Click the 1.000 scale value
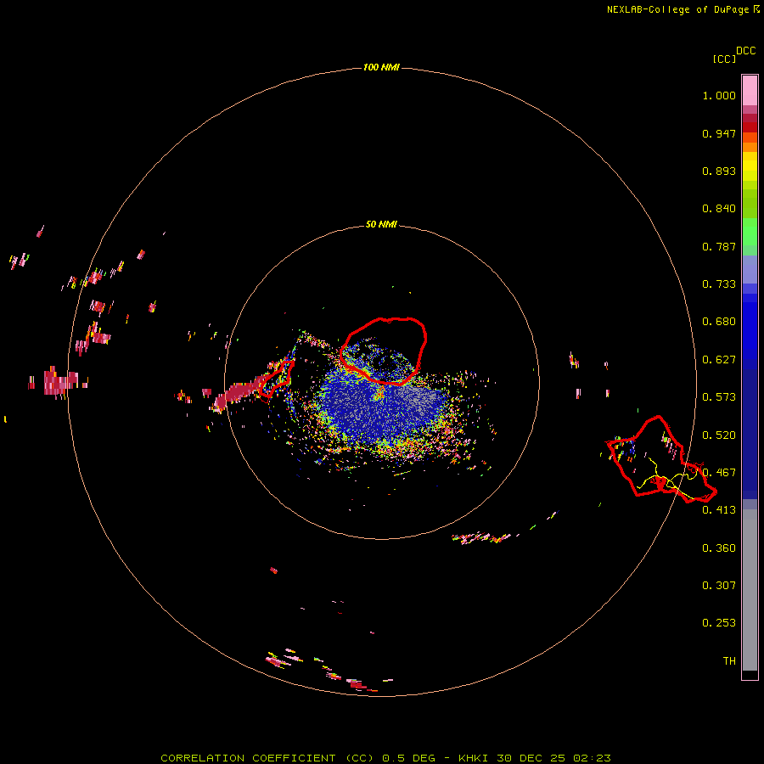This screenshot has width=764, height=764. coord(719,95)
